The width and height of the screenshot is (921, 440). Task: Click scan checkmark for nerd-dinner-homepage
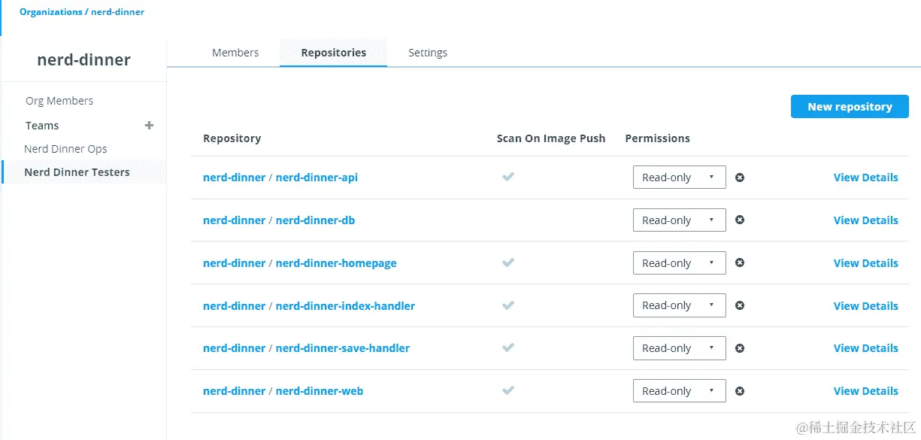pos(508,263)
